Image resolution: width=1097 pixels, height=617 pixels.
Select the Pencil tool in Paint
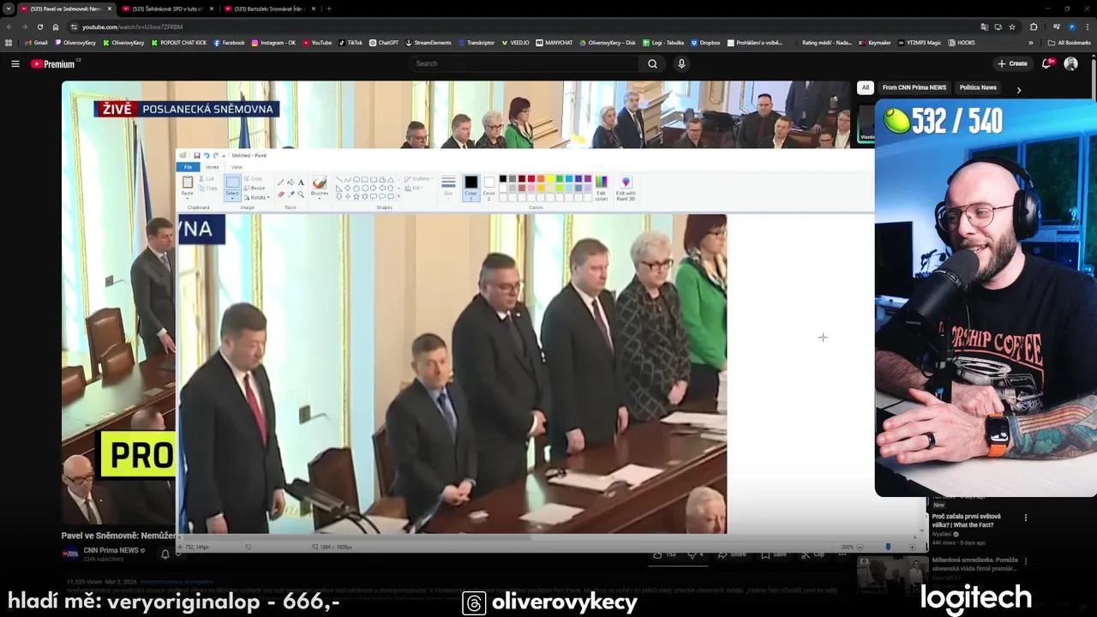tap(280, 183)
